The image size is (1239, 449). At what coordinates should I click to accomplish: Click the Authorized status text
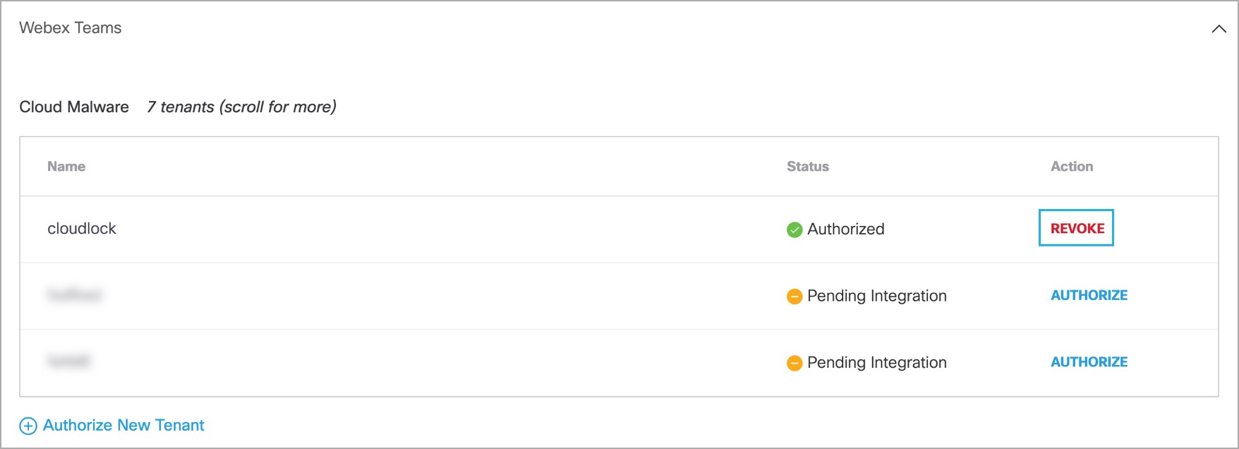(846, 229)
